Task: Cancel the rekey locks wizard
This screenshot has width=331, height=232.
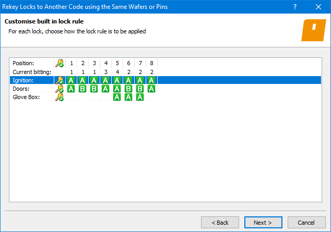Action: (x=306, y=223)
